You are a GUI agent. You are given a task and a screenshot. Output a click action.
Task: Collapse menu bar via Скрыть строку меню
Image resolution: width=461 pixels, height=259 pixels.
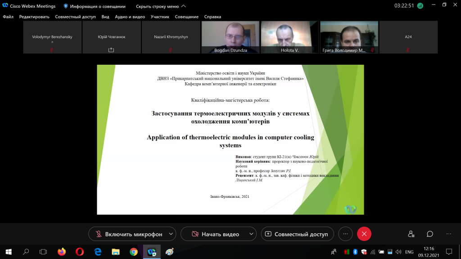(161, 6)
